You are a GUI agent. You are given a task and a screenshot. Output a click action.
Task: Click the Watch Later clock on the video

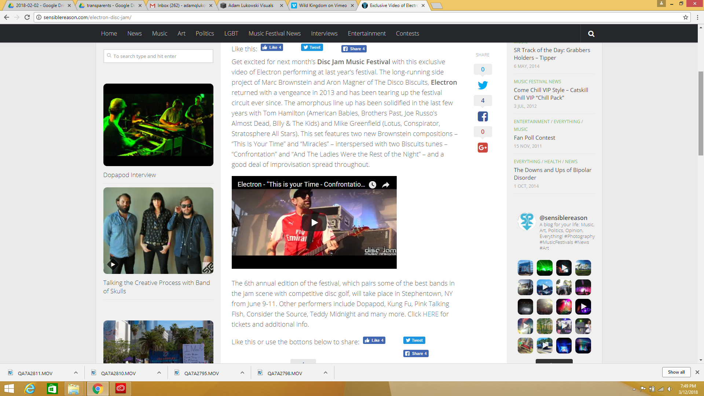pos(373,185)
